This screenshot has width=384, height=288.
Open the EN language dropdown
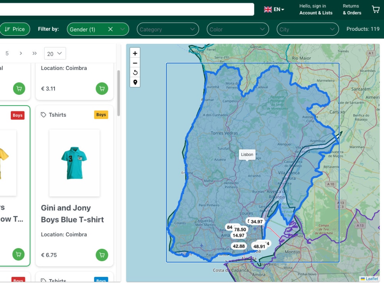pyautogui.click(x=279, y=10)
